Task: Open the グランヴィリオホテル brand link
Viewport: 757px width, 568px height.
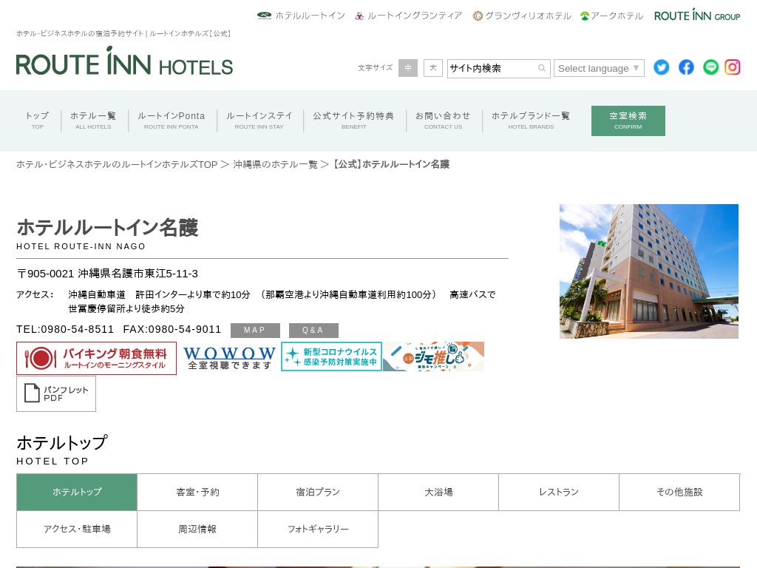Action: click(522, 16)
